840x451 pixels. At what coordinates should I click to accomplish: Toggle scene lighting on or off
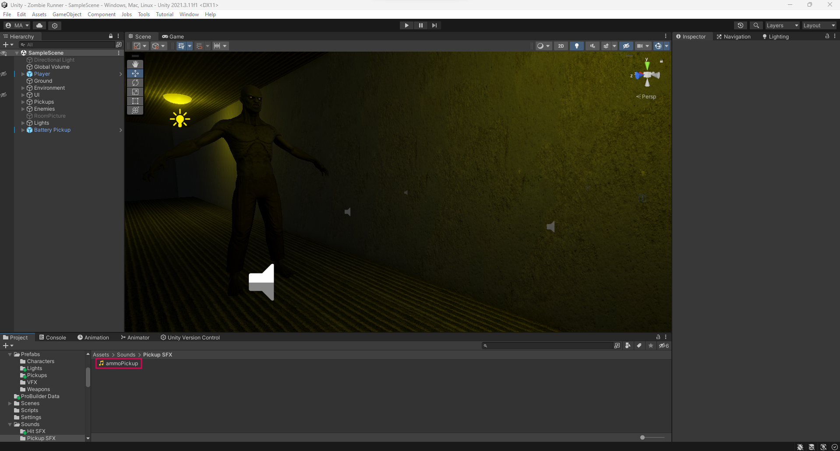tap(576, 46)
